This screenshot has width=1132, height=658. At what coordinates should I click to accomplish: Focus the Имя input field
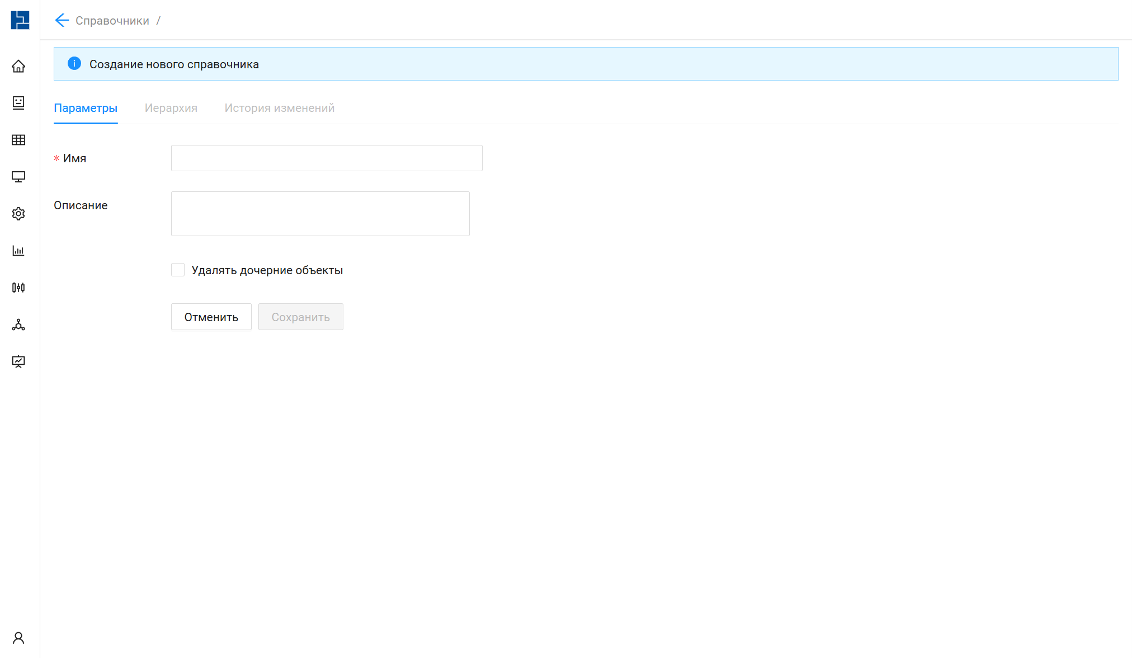(x=327, y=158)
